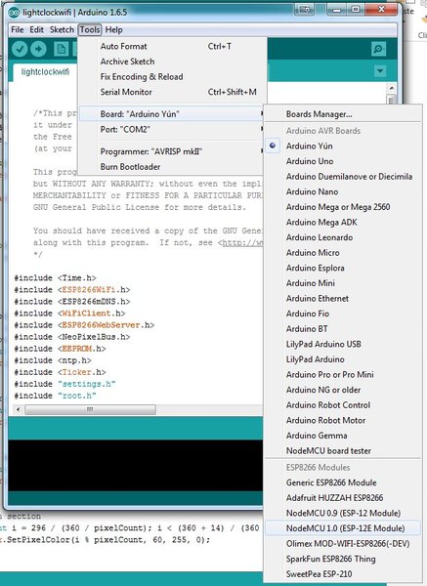Click the Upload arrow toolbar icon
427x586 pixels.
(x=38, y=49)
